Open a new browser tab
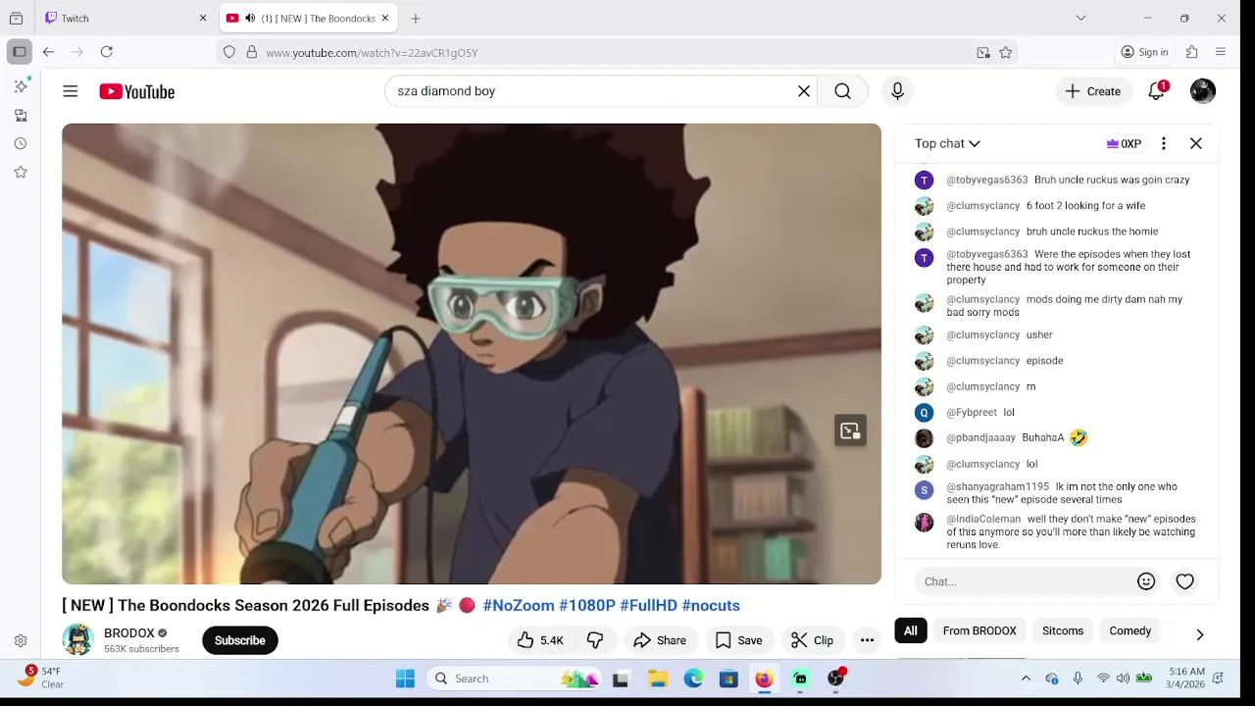The image size is (1255, 706). point(416,19)
